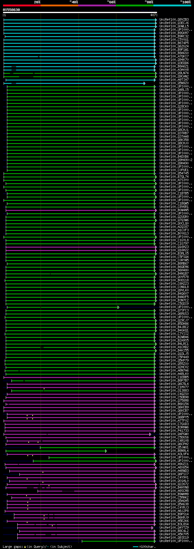Open the UniRef100_C5Y0U1 hit label
Image resolution: width=194 pixels, height=549 pixels.
174,40
